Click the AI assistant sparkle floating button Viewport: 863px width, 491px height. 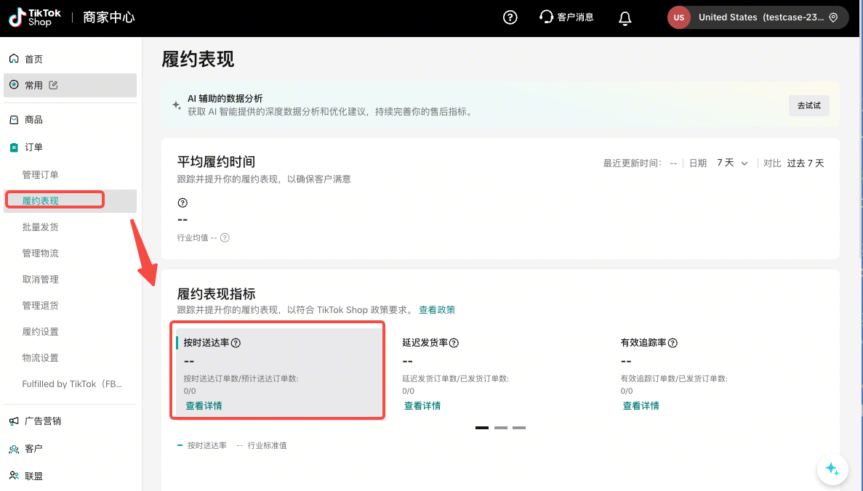(x=832, y=469)
